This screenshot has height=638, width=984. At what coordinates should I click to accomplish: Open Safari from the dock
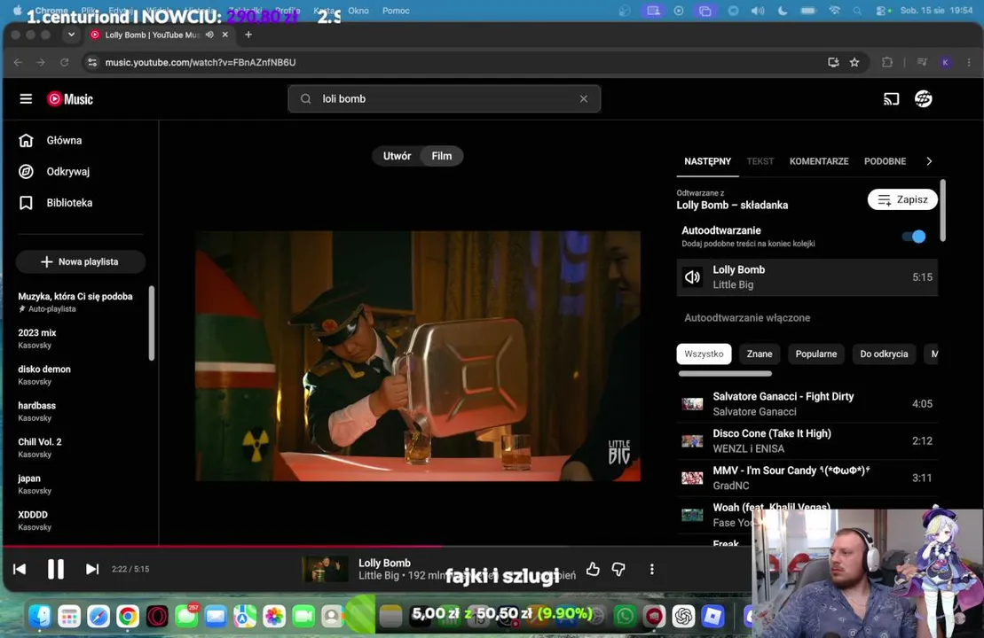point(98,617)
